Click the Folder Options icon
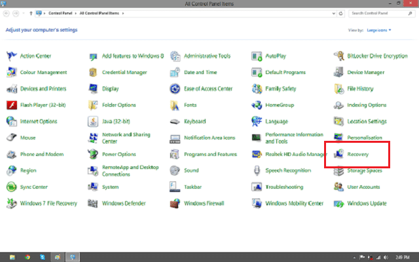Viewport: 419px width, 262px height. (x=93, y=105)
